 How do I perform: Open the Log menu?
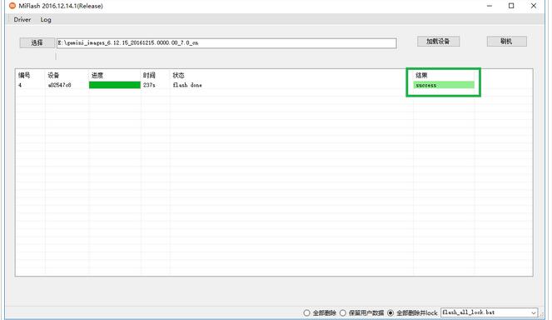click(x=46, y=20)
